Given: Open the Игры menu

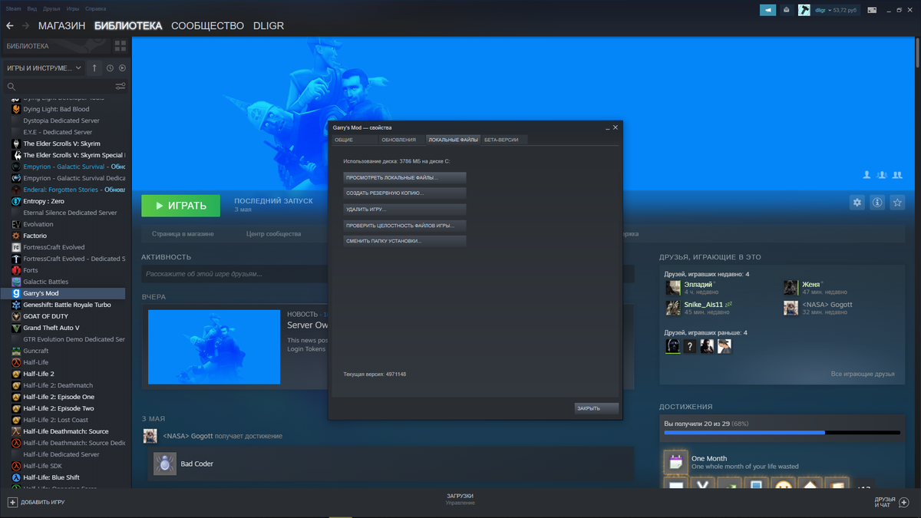Looking at the screenshot, I should pyautogui.click(x=73, y=8).
